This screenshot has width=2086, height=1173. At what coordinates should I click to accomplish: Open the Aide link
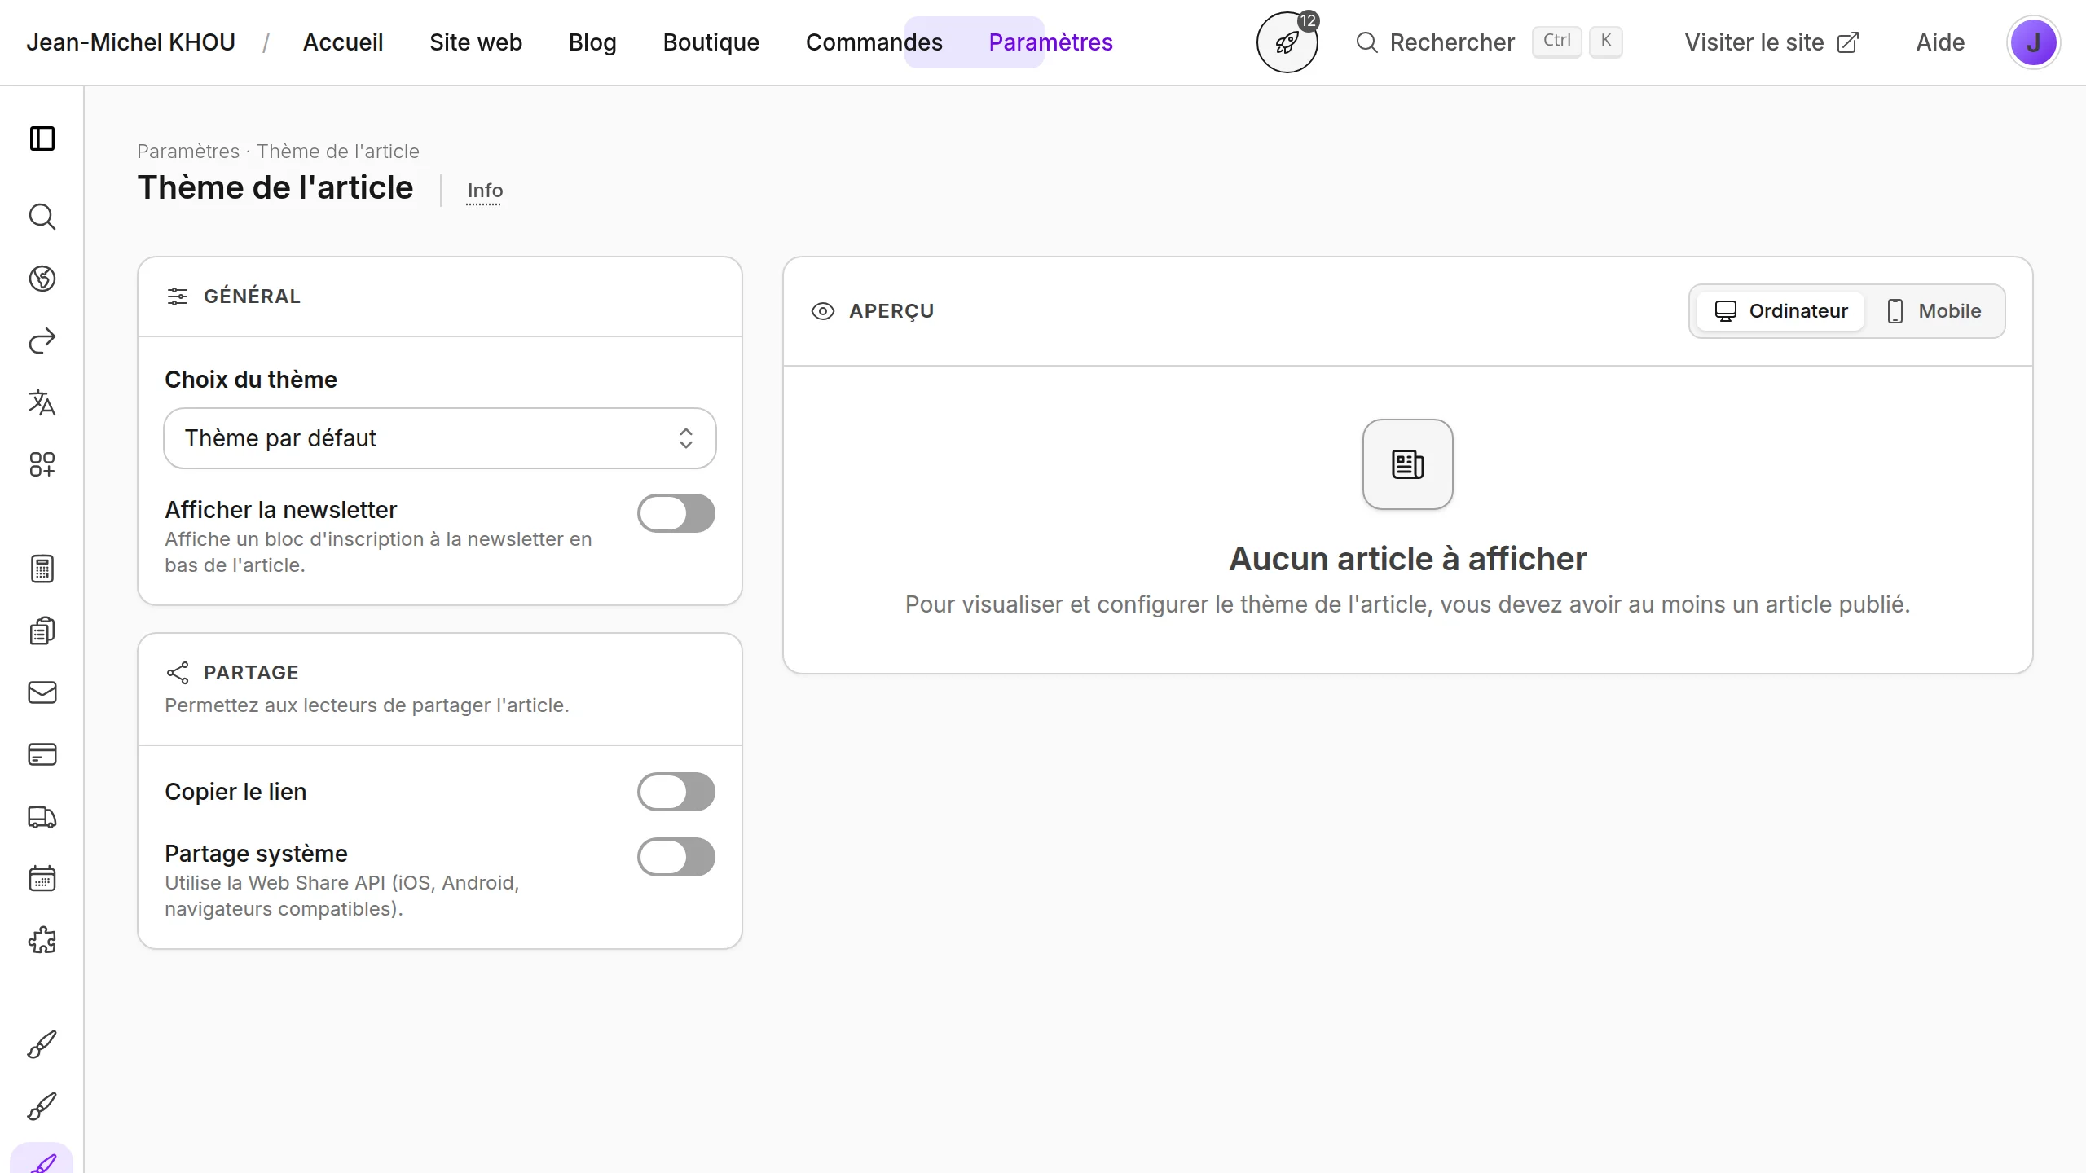click(x=1940, y=42)
